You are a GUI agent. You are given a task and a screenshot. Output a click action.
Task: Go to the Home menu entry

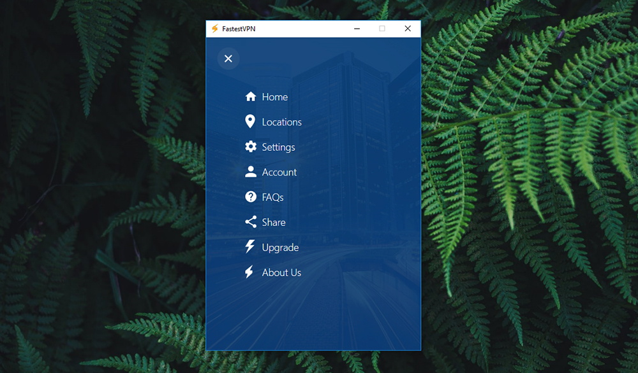point(275,97)
